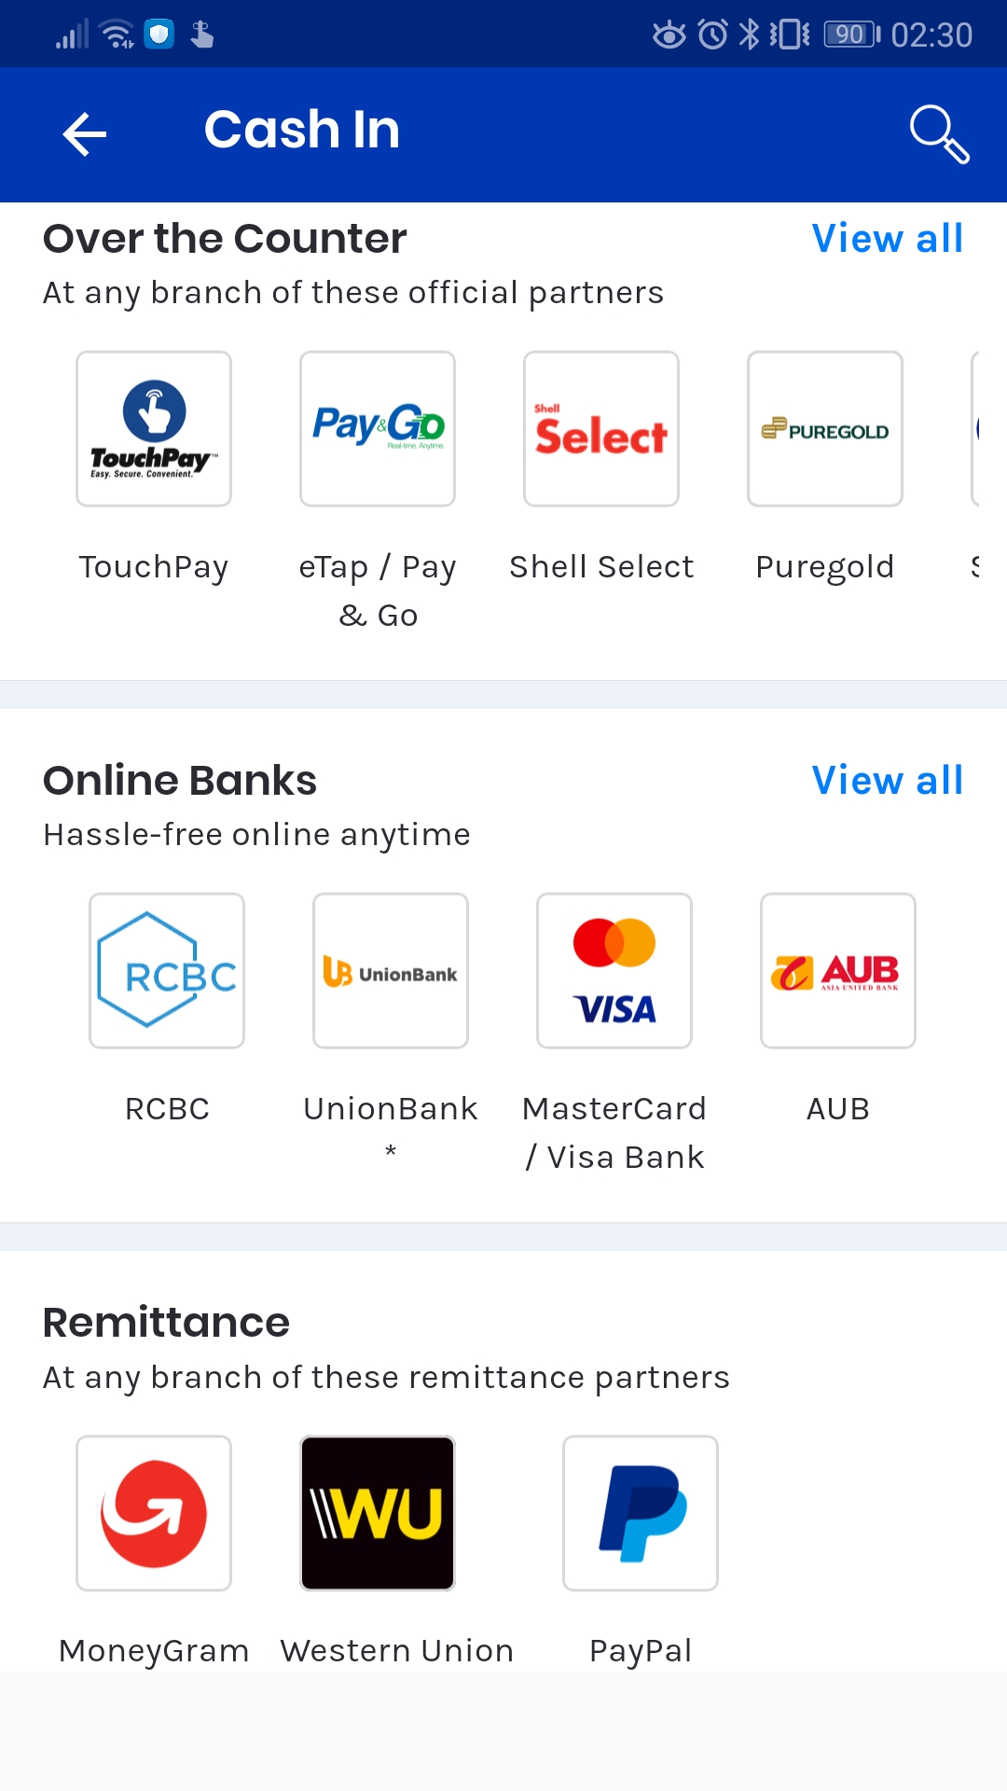Select the PayPal logo tile
The width and height of the screenshot is (1007, 1791).
tap(641, 1513)
